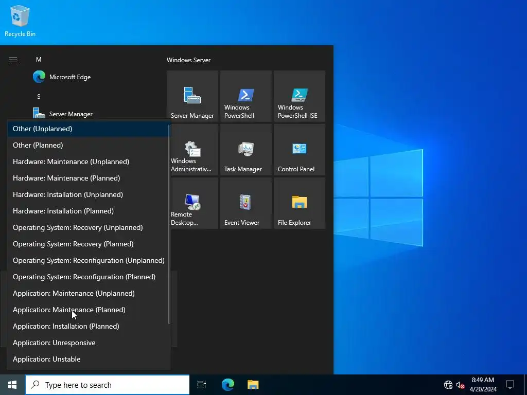
Task: Choose the Application: Unstable reason
Action: point(88,359)
